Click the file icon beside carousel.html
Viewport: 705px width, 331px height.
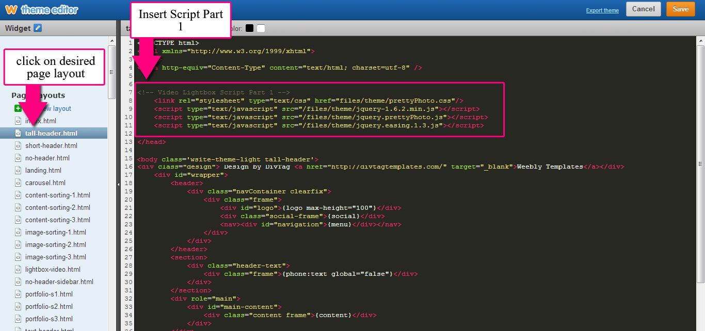tap(18, 183)
